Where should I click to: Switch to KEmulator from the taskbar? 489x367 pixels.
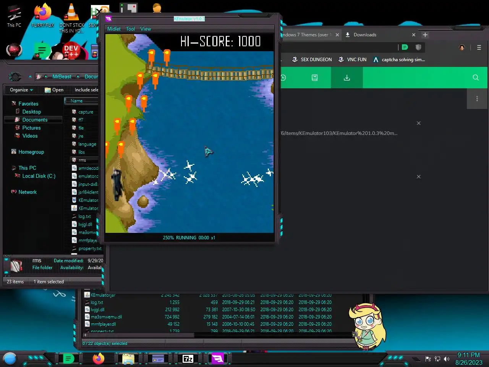click(x=217, y=359)
